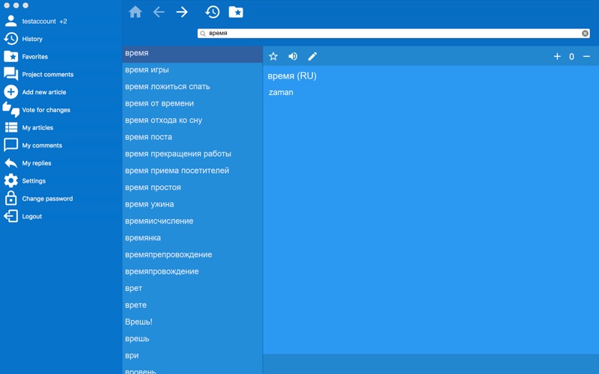Click the Change password lock icon

point(10,198)
